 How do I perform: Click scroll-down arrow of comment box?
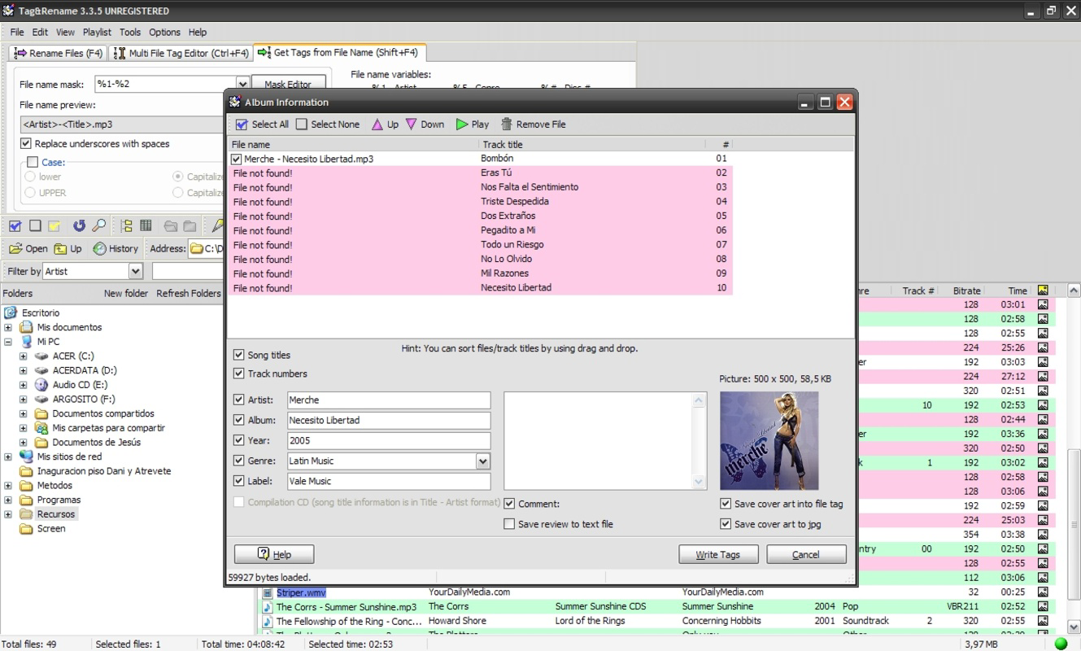[699, 481]
